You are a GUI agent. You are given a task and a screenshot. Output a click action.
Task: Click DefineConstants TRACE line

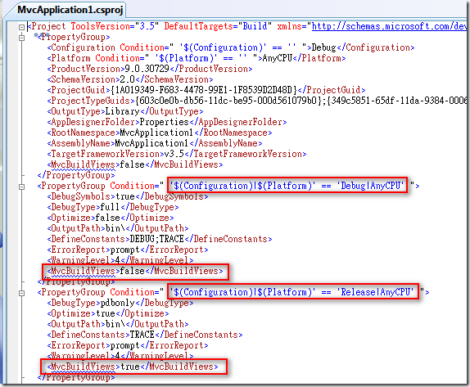click(145, 335)
